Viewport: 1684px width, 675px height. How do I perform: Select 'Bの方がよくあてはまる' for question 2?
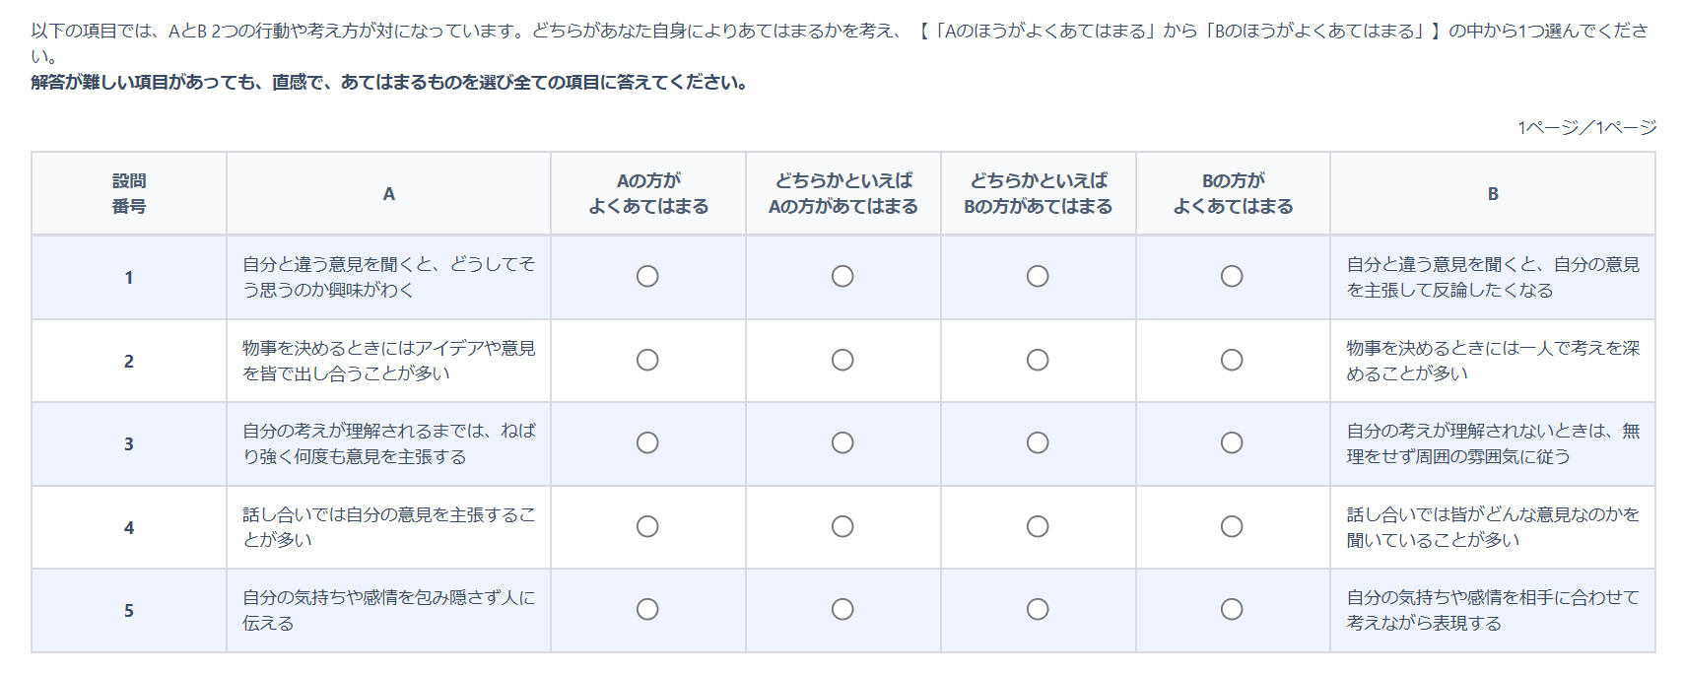tap(1232, 360)
